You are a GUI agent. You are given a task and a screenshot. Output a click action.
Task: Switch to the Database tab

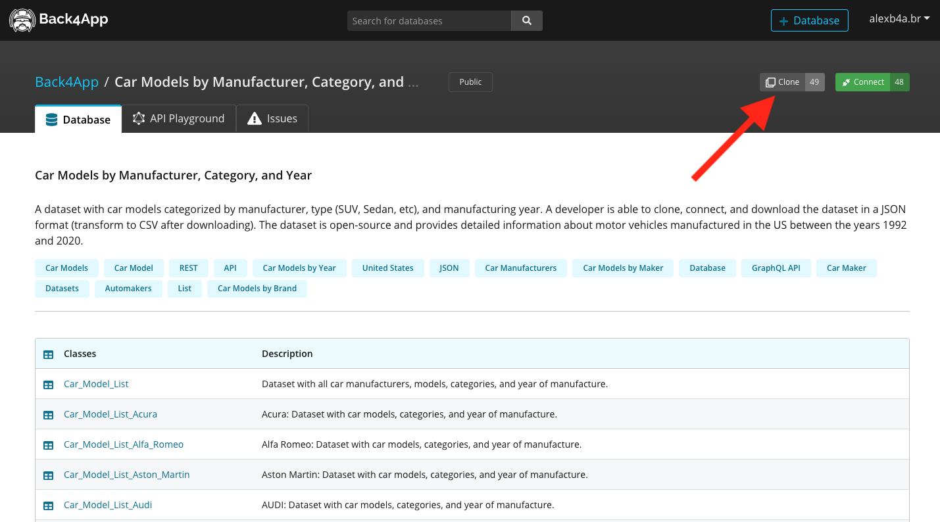pos(78,119)
